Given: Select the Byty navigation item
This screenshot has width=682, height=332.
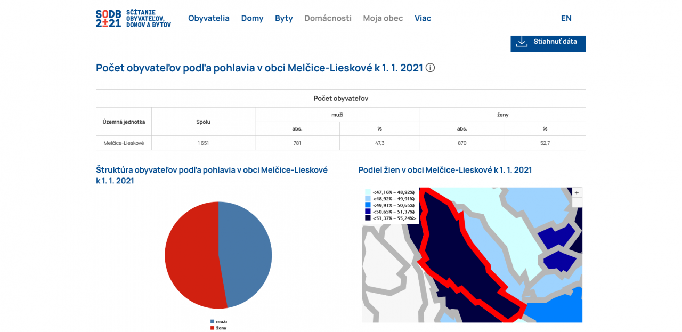Looking at the screenshot, I should pyautogui.click(x=283, y=18).
